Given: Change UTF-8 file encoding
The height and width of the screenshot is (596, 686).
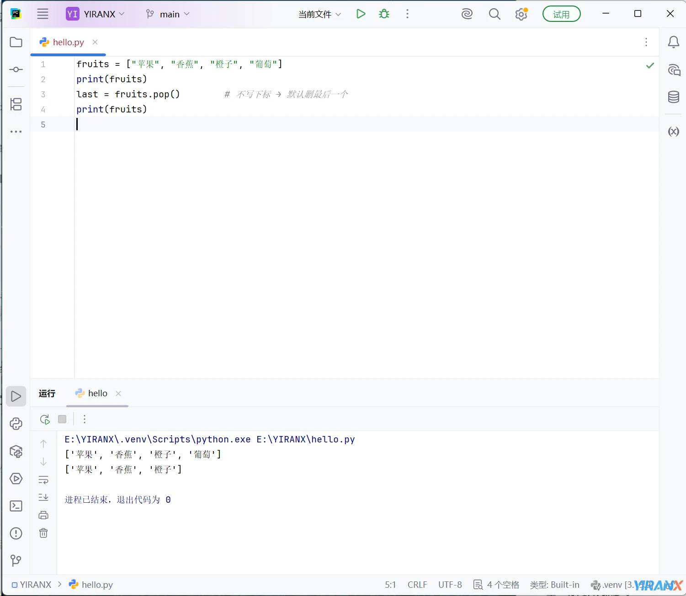Looking at the screenshot, I should point(450,585).
